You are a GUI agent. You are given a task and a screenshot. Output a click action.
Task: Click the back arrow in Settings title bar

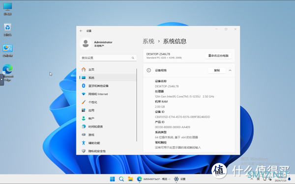81,31
